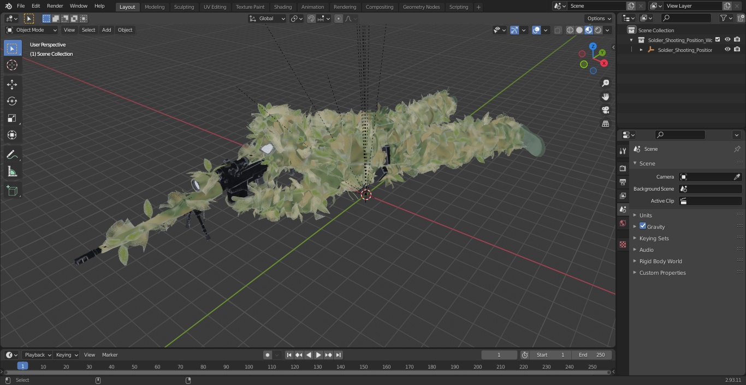Switch to the Modeling workspace tab

point(155,7)
